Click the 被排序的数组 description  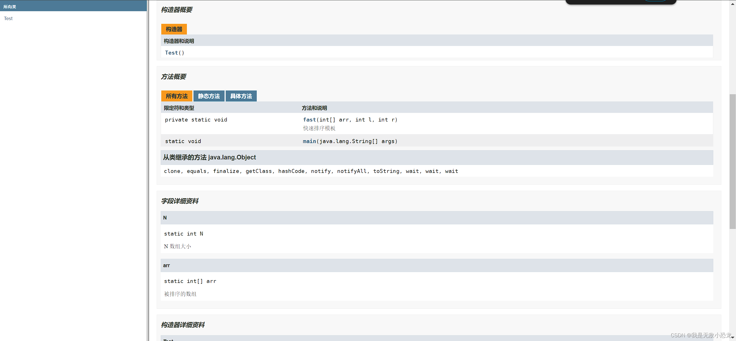180,294
